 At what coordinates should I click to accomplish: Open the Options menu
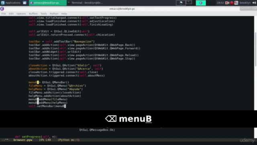[21, 14]
